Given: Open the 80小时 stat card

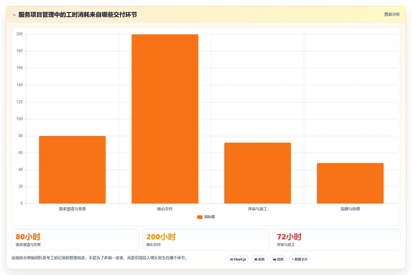Looking at the screenshot, I should point(75,240).
